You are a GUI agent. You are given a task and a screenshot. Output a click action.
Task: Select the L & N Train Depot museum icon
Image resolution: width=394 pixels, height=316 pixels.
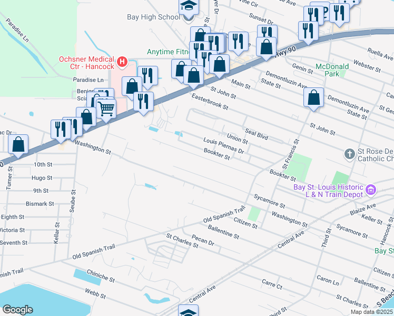[371, 190]
